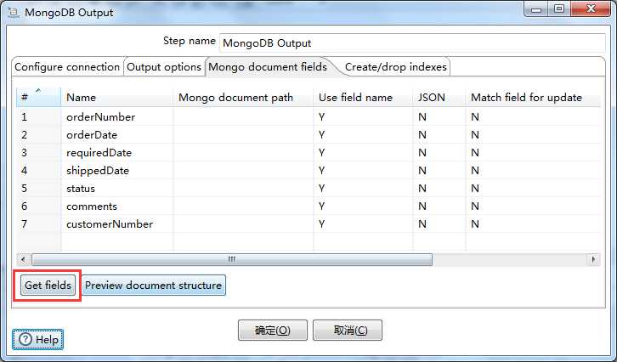617x362 pixels.
Task: Click the Use field name column header
Action: click(x=363, y=97)
